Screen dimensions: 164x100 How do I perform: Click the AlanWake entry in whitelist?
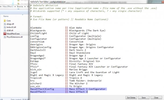(36, 28)
